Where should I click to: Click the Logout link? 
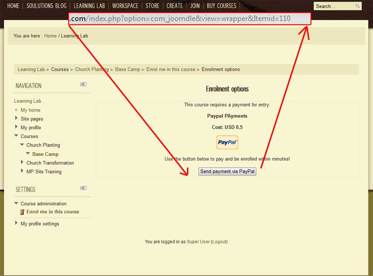(x=219, y=242)
